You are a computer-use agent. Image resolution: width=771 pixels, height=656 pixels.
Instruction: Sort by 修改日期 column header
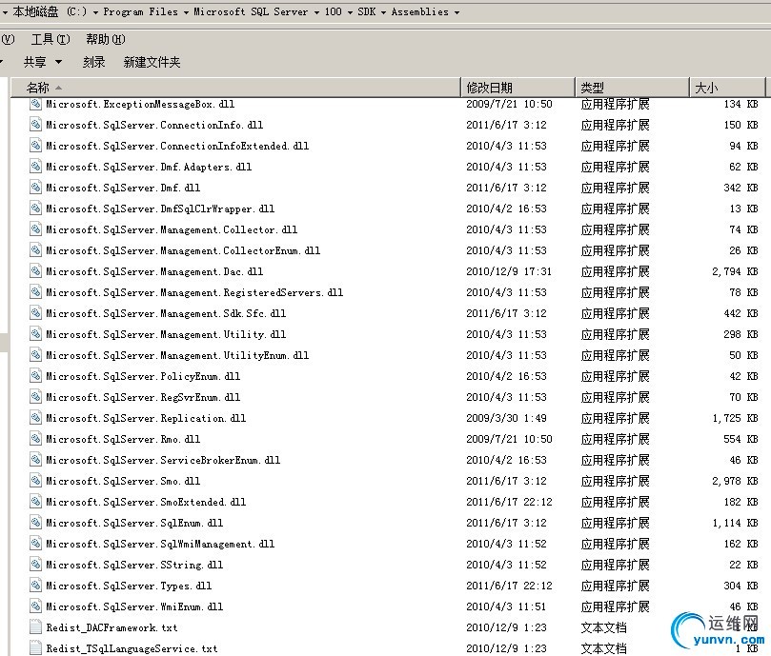click(x=518, y=88)
